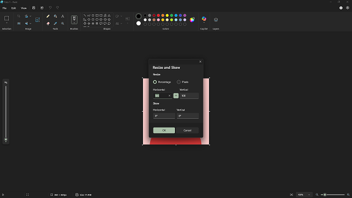Expand the Selection dropdown arrow
Image resolution: width=352 pixels, height=198 pixels.
click(x=7, y=23)
